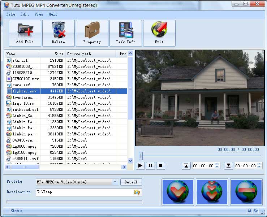Click the file icon of 20061008 entry
267x217 pixels.
point(9,66)
